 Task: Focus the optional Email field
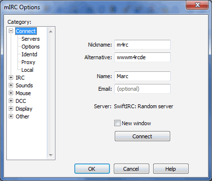pyautogui.click(x=142, y=89)
